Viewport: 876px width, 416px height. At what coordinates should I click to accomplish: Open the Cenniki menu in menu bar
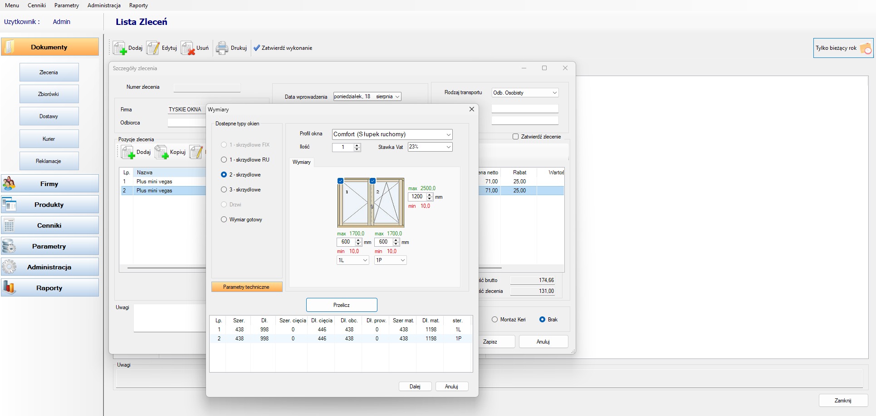pyautogui.click(x=37, y=5)
